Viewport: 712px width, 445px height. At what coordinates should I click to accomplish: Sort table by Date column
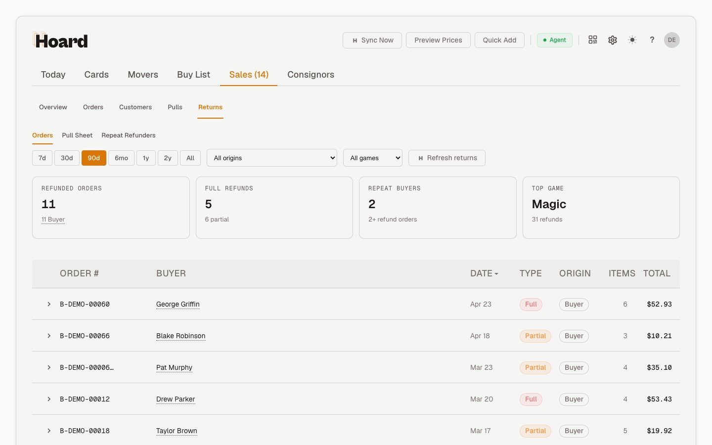484,273
